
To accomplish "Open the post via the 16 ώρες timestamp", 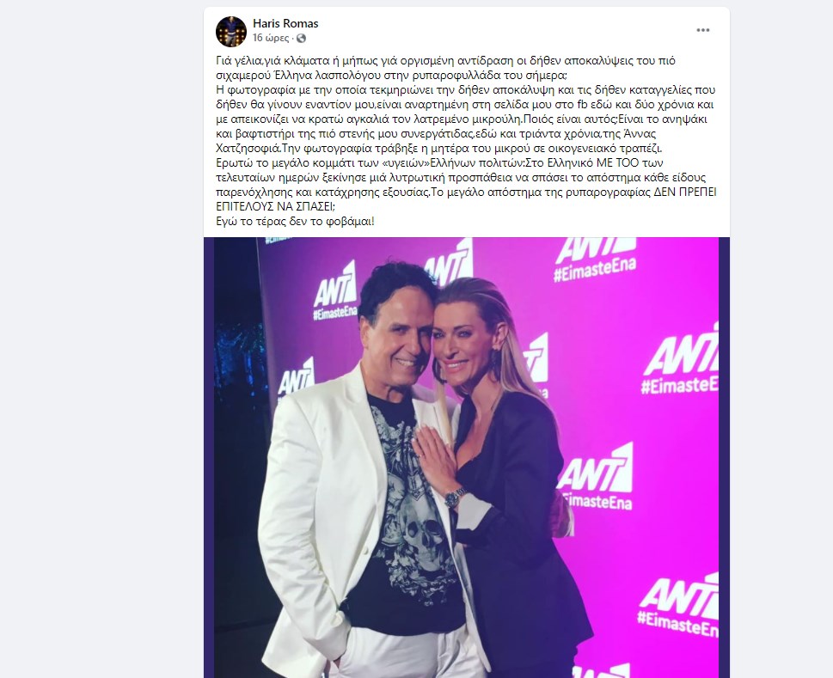I will (271, 38).
